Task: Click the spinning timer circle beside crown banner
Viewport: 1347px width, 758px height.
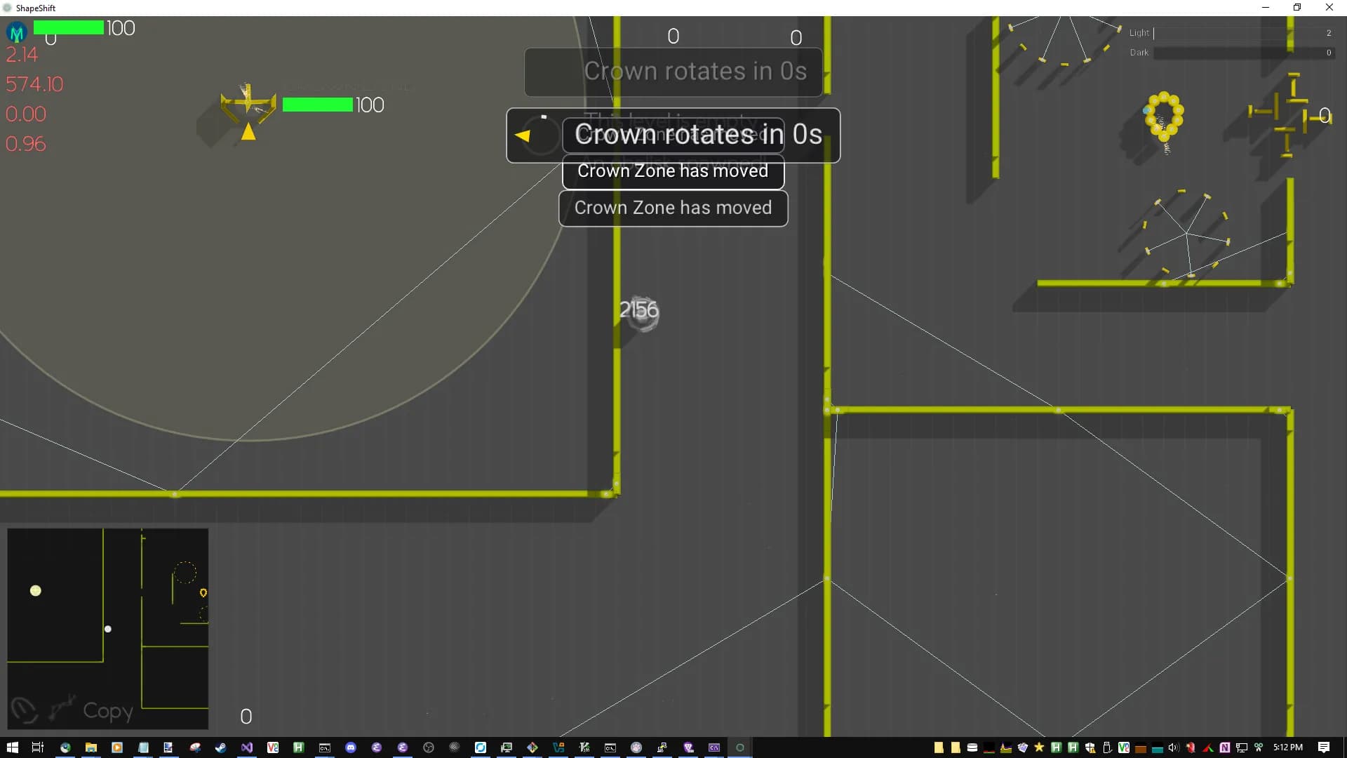Action: [541, 135]
